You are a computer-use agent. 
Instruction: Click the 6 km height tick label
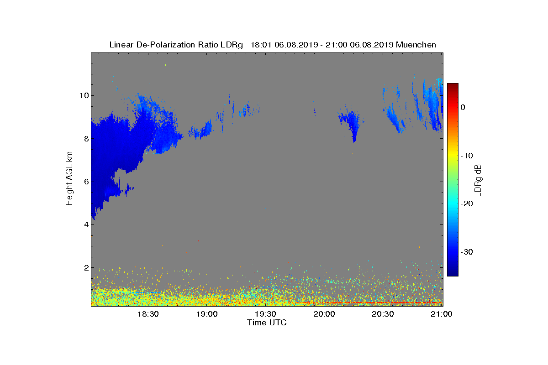pyautogui.click(x=85, y=182)
